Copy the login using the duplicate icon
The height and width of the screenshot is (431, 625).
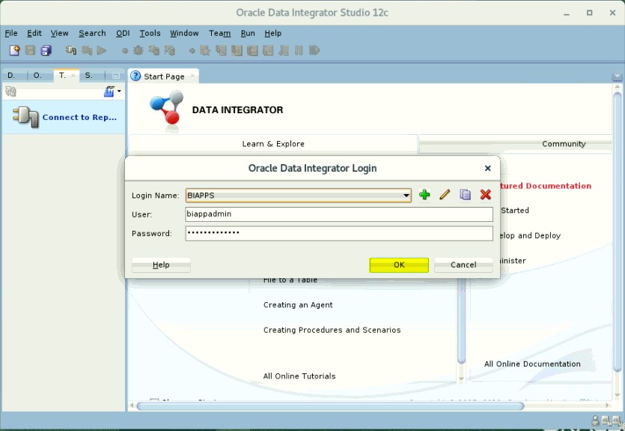click(465, 195)
